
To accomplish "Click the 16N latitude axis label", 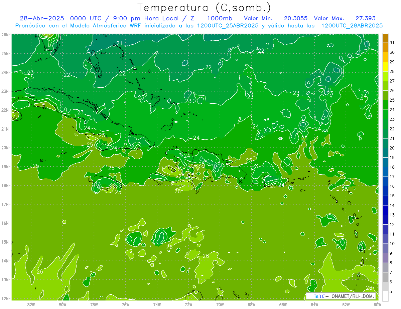I will (5, 223).
